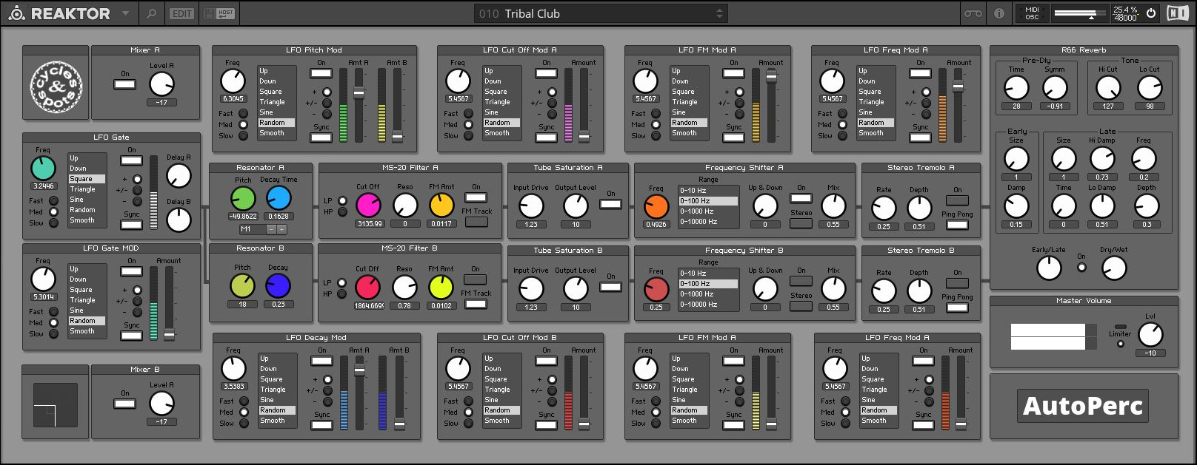Open the Reaktor main menu arrow
The width and height of the screenshot is (1197, 465).
[125, 13]
